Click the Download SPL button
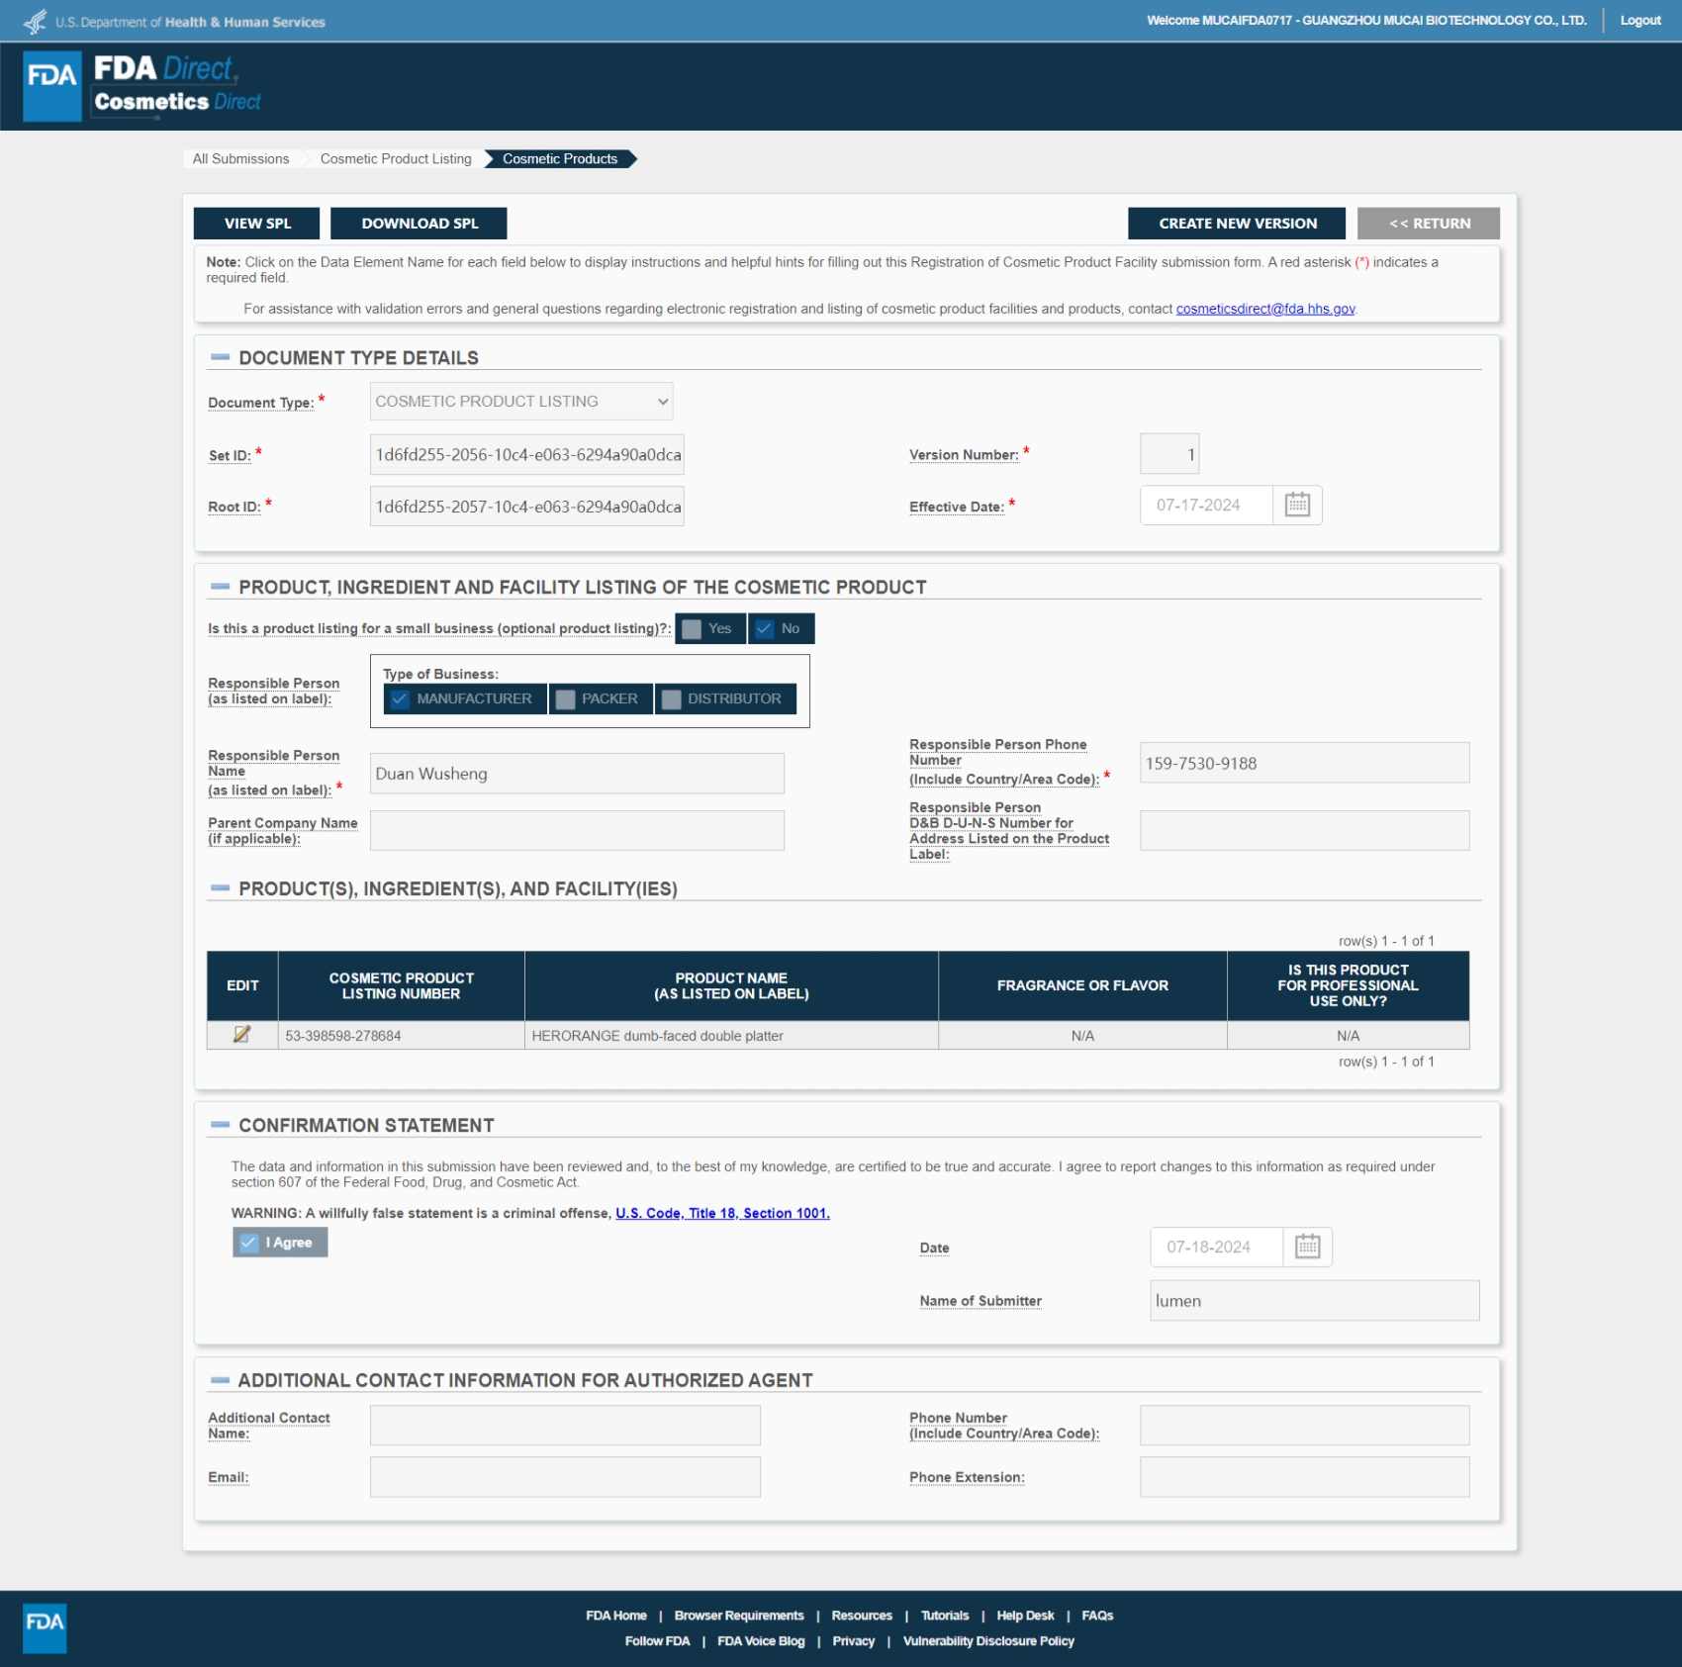Viewport: 1682px width, 1667px height. click(x=420, y=224)
